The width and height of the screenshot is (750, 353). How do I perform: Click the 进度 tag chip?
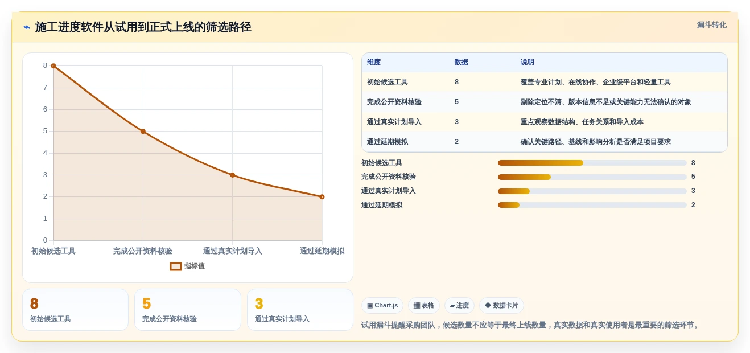click(x=459, y=306)
